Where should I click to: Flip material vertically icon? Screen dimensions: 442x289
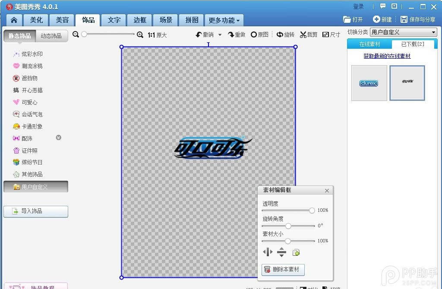click(281, 252)
